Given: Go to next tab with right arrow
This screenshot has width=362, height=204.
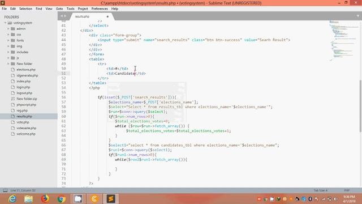Looking at the screenshot, I should pos(65,16).
